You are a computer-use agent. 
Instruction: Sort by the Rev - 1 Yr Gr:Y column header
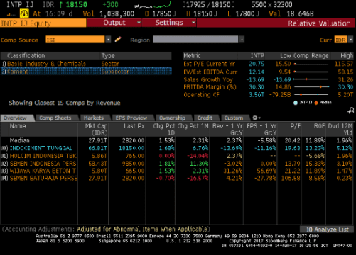tap(227, 129)
